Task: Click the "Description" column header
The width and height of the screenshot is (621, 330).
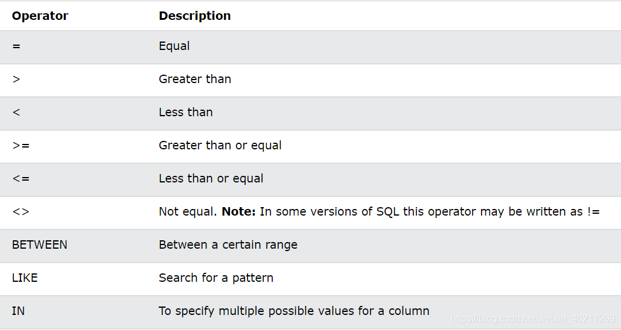Action: pyautogui.click(x=194, y=16)
